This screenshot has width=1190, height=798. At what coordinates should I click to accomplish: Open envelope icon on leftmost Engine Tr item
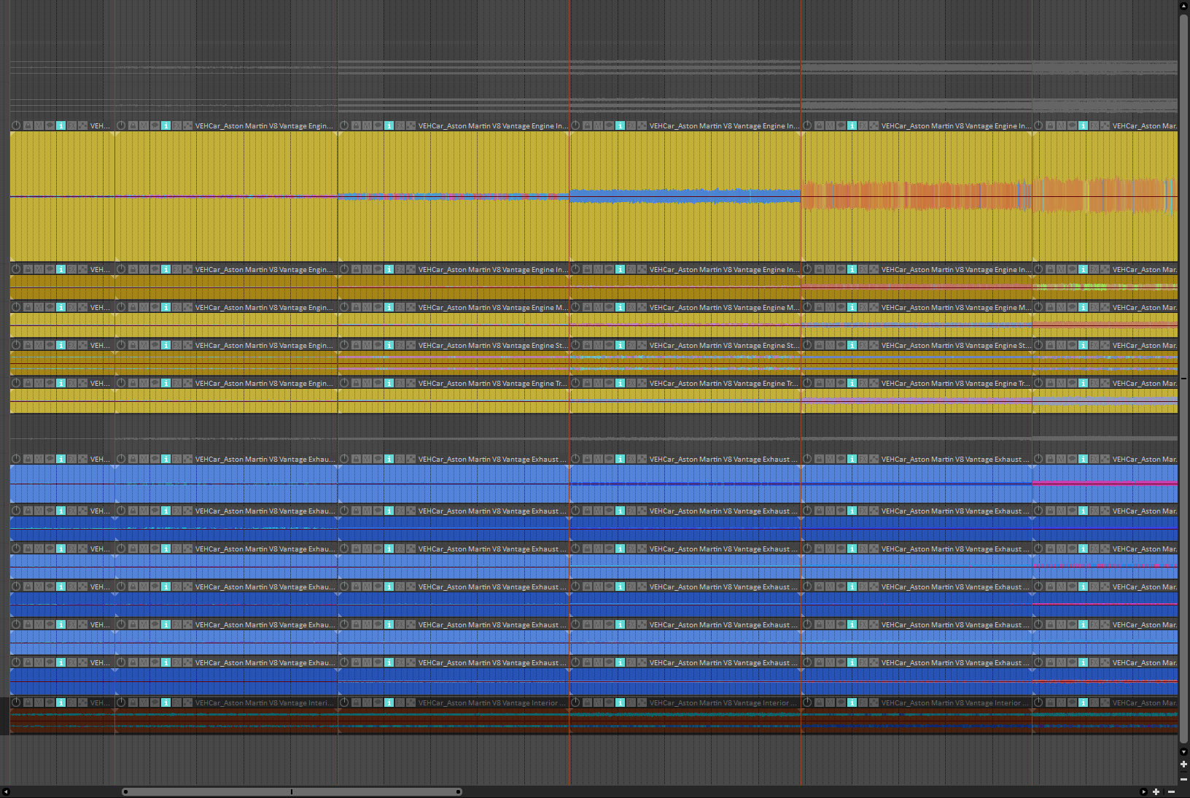click(x=82, y=383)
